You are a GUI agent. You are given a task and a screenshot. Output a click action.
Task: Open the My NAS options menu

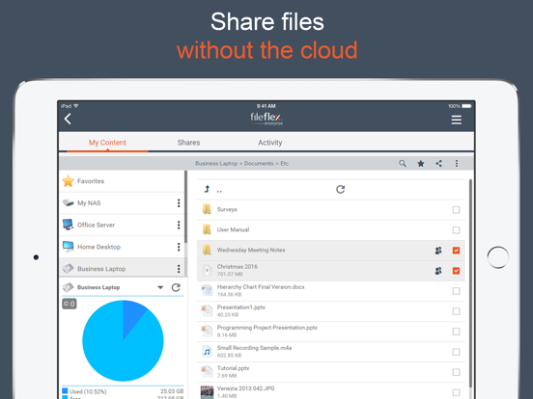(x=179, y=203)
